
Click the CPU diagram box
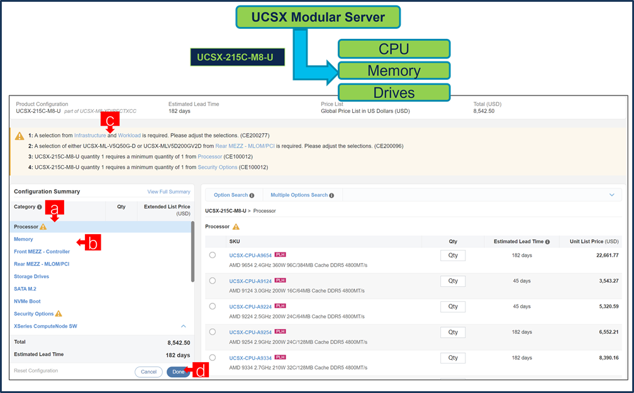point(394,49)
